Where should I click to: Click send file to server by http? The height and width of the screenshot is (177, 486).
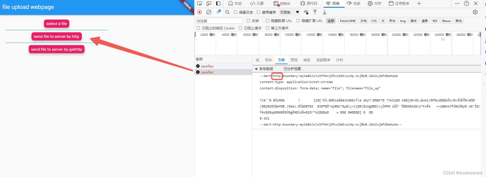[57, 37]
